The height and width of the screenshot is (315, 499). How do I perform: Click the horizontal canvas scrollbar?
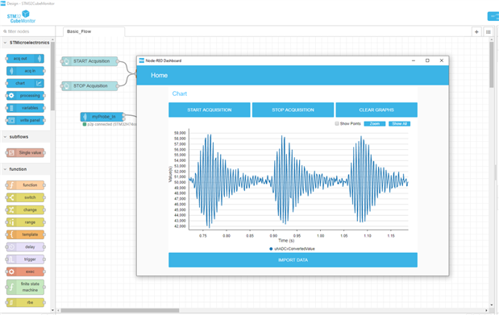120,310
